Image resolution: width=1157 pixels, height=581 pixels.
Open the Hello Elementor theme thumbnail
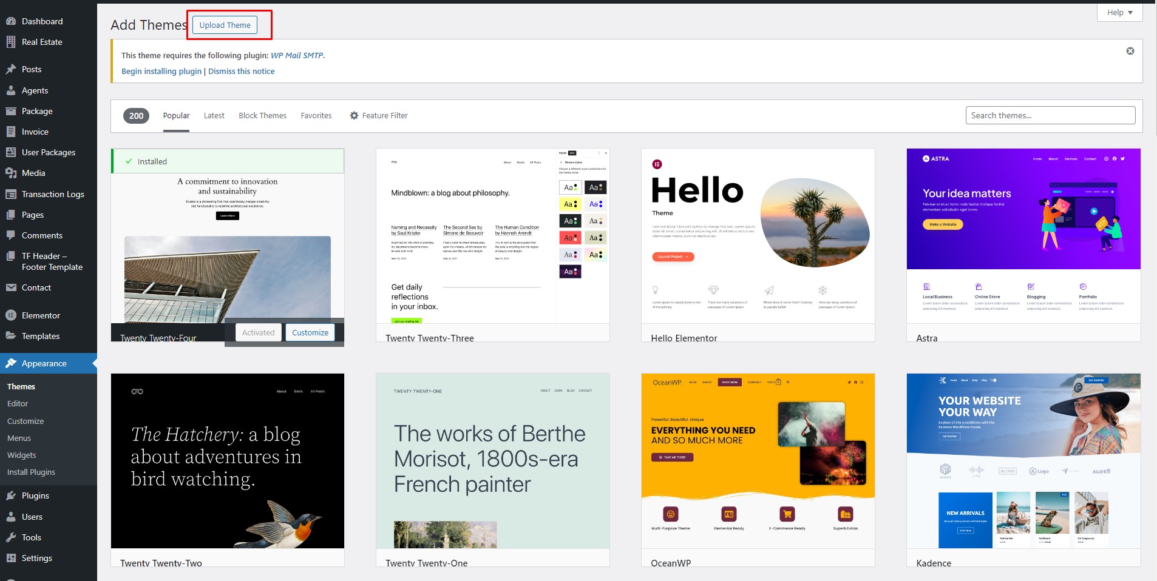pos(758,236)
